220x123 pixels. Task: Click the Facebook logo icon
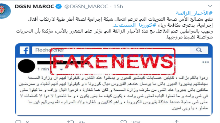(25, 50)
